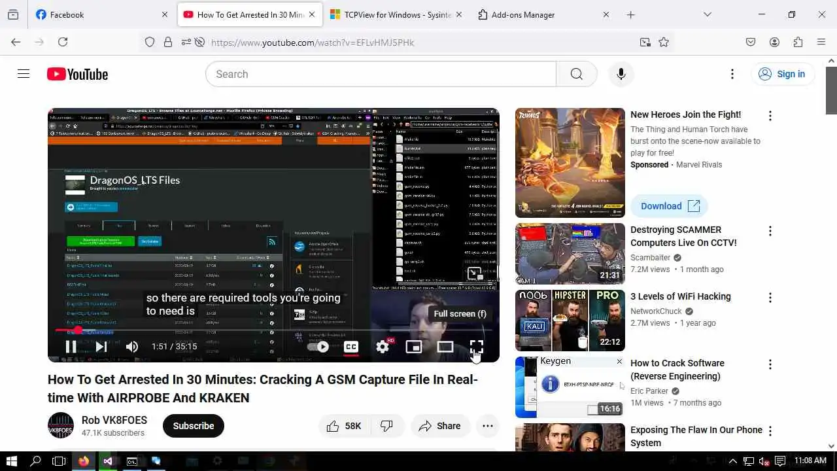Open Exposing The Flaw In Our Phone System
This screenshot has height=471, width=837.
pyautogui.click(x=696, y=436)
